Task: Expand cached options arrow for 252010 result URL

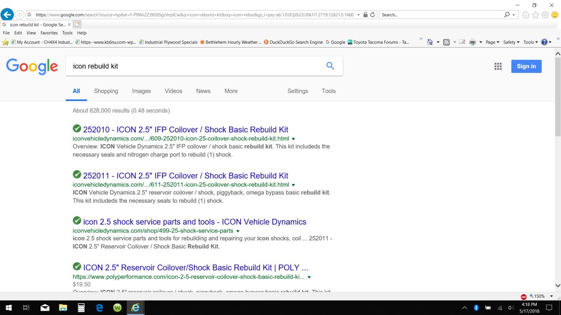Action: 293,139
